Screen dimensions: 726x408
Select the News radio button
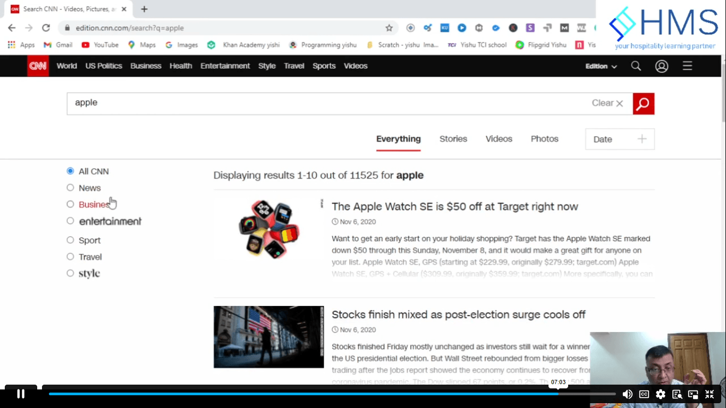coord(70,188)
